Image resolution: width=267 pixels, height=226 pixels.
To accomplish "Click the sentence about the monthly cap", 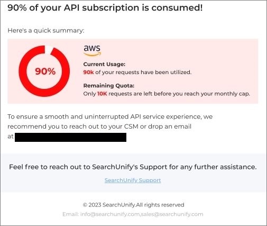I will pos(167,94).
